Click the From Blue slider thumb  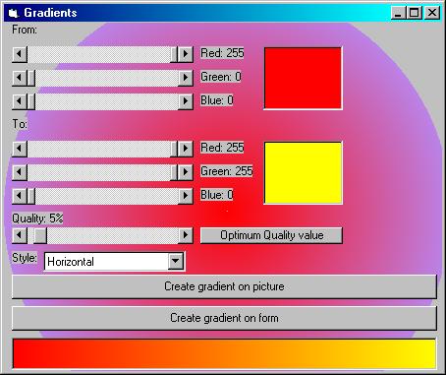pos(31,101)
